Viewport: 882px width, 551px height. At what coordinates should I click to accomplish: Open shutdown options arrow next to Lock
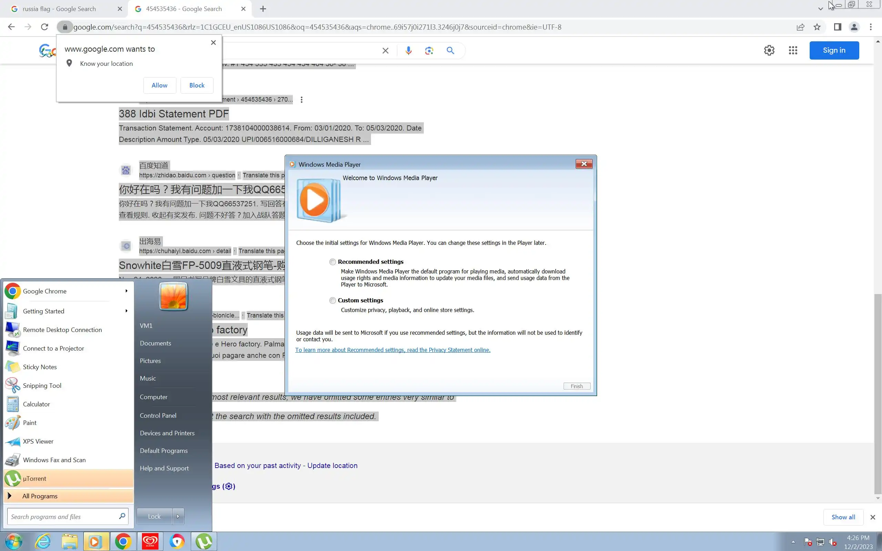(178, 516)
